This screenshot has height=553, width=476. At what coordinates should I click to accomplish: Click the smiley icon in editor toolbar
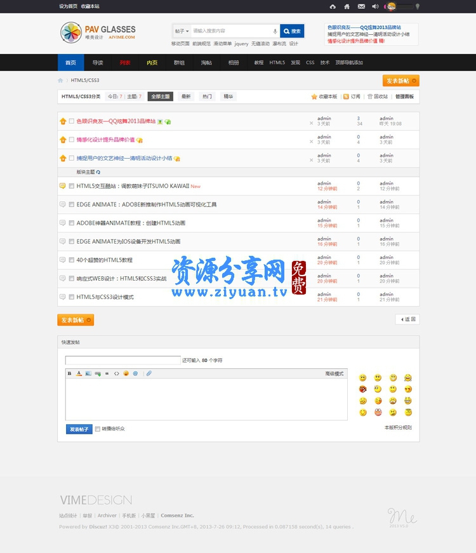(126, 373)
